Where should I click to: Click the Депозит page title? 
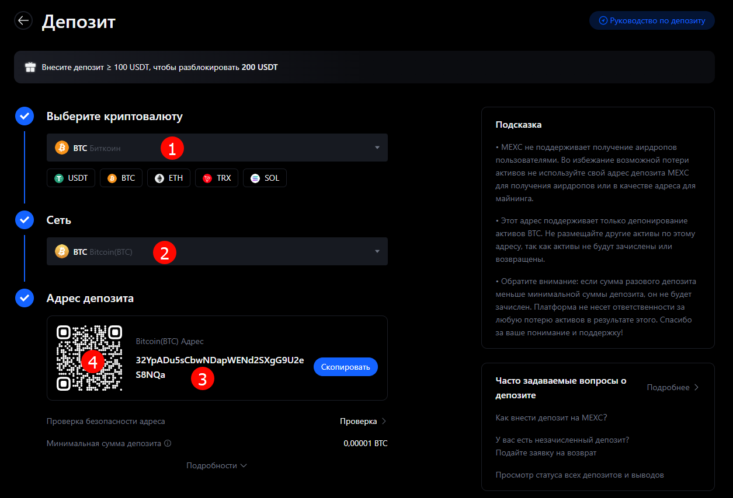(79, 22)
